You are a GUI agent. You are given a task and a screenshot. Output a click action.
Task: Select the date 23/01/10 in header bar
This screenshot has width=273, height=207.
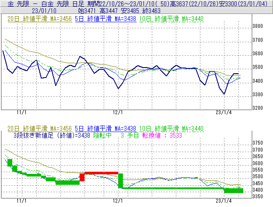(44, 11)
